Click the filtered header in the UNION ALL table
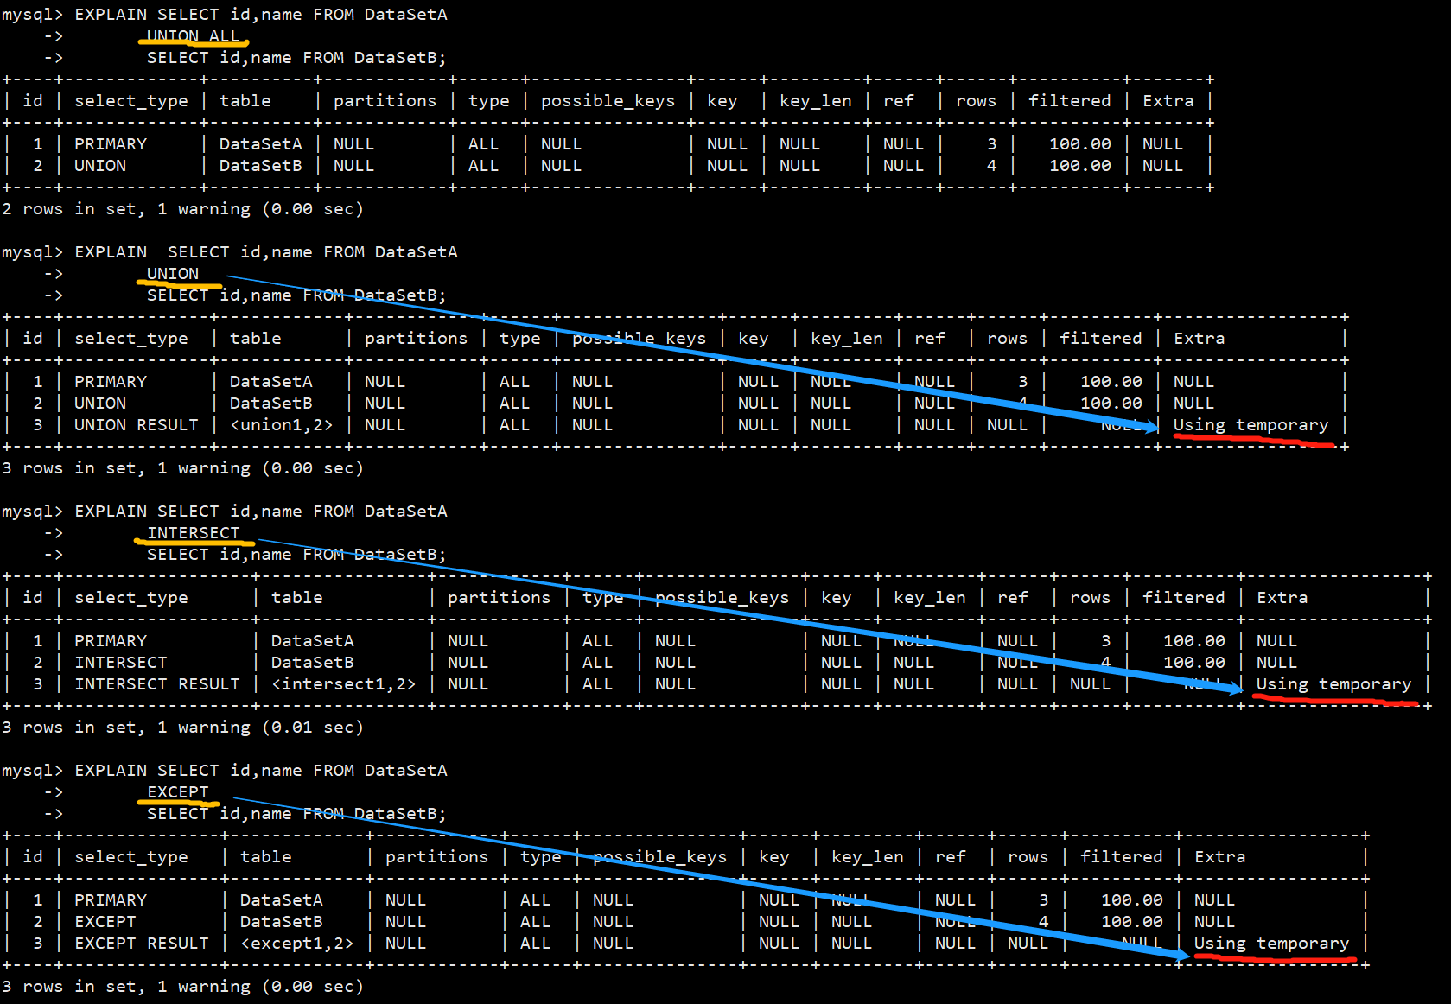 (x=1070, y=101)
